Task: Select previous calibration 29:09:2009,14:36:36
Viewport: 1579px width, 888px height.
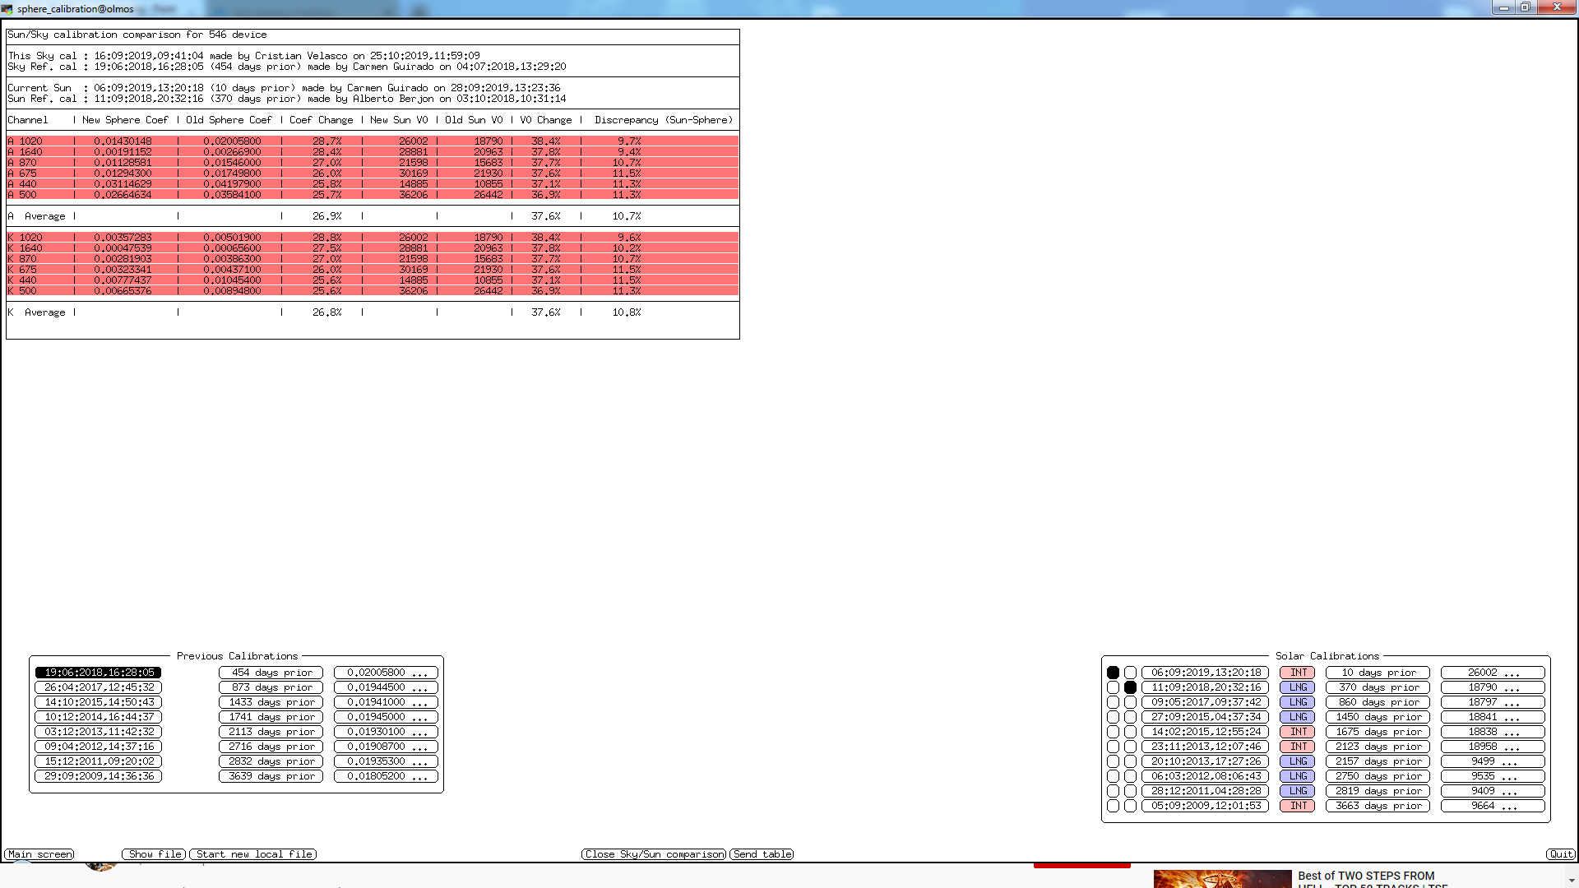Action: coord(99,776)
